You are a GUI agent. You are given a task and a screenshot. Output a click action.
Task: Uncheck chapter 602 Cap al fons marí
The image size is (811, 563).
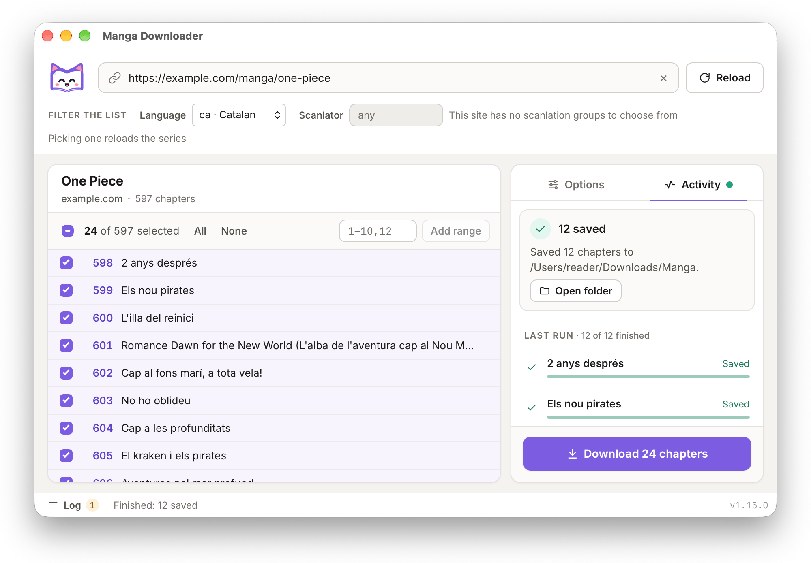coord(66,373)
